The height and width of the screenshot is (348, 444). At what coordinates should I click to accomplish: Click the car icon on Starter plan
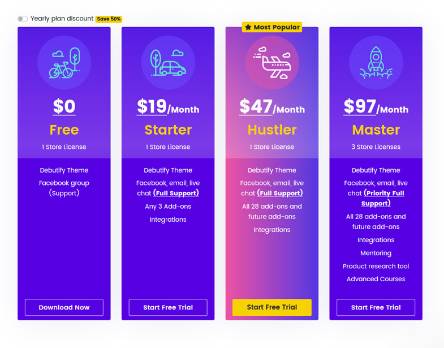coord(168,63)
